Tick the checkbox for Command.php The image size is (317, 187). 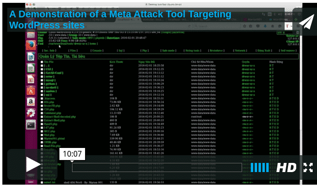pyautogui.click(x=42, y=113)
